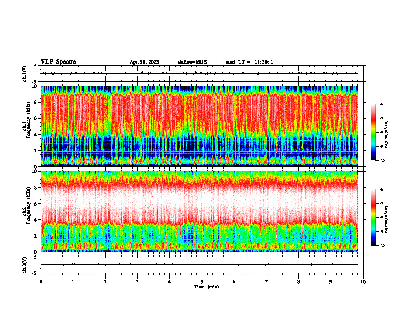409x316 pixels.
Task: Select the ch.2 "Frequency (kHz)" axis label
Action: pyautogui.click(x=29, y=206)
